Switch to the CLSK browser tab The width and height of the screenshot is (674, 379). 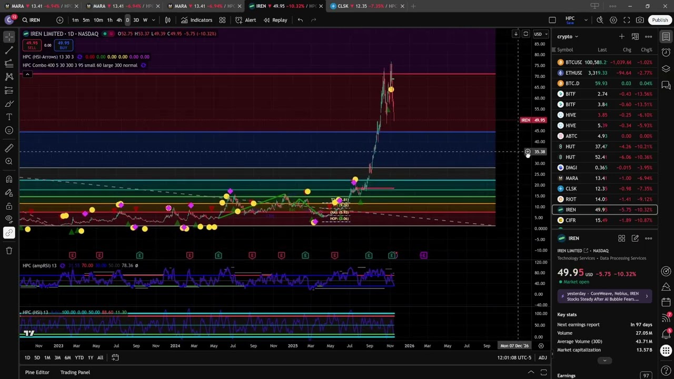[368, 6]
